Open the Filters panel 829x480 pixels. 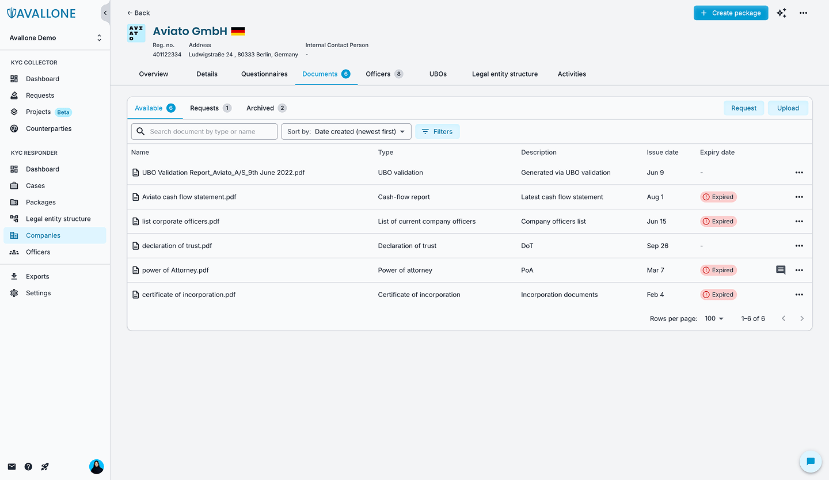(x=437, y=132)
